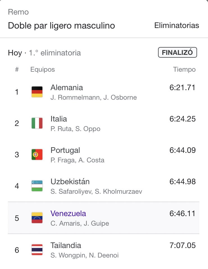Screen dimensions: 208x269
Task: Click the Uzbekistan flag icon
Action: 37,186
